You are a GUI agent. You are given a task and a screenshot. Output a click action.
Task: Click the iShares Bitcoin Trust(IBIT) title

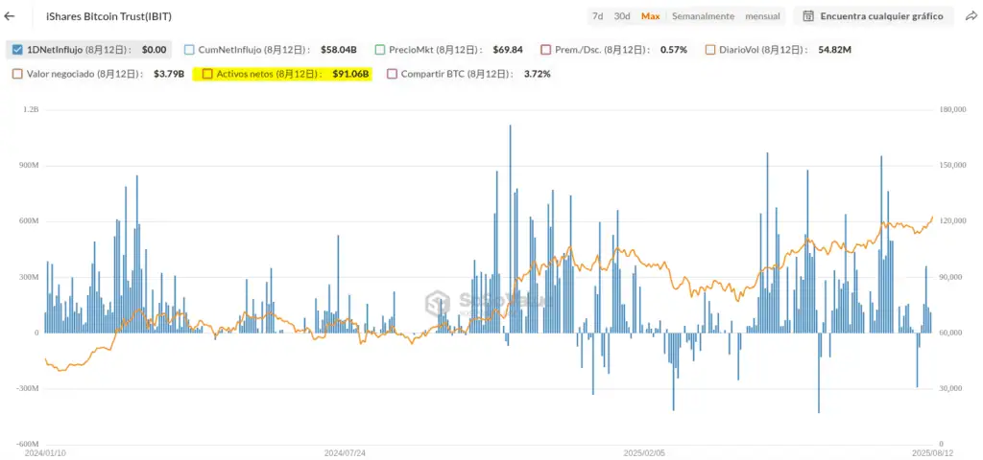pyautogui.click(x=109, y=17)
